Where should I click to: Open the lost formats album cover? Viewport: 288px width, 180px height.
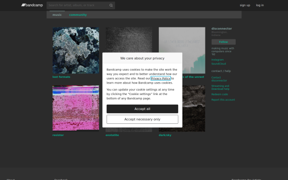click(x=76, y=50)
